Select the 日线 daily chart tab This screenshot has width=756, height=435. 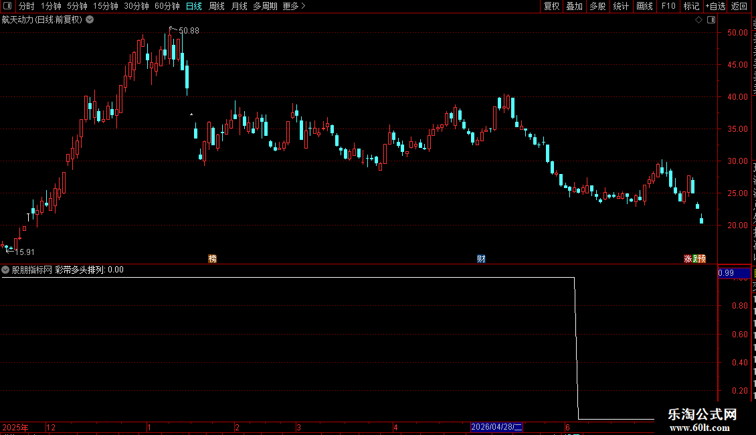click(x=194, y=6)
